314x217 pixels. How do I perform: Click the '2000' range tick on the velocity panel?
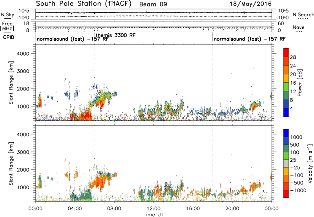(23, 170)
